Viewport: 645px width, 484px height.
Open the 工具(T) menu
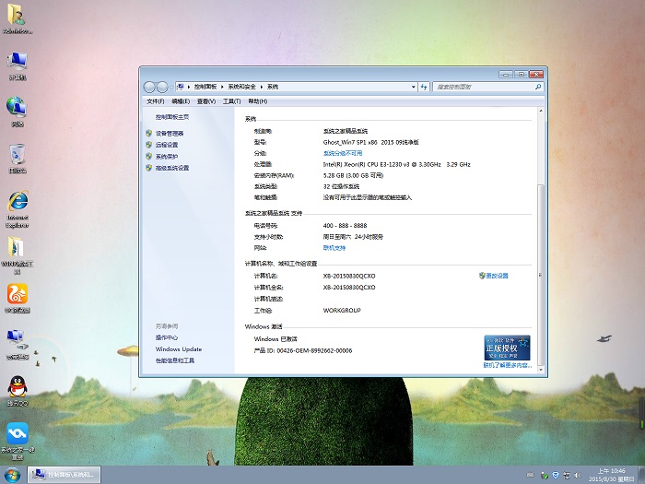pyautogui.click(x=231, y=101)
